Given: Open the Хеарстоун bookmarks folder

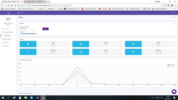Looking at the screenshot, I should [x=50, y=9].
